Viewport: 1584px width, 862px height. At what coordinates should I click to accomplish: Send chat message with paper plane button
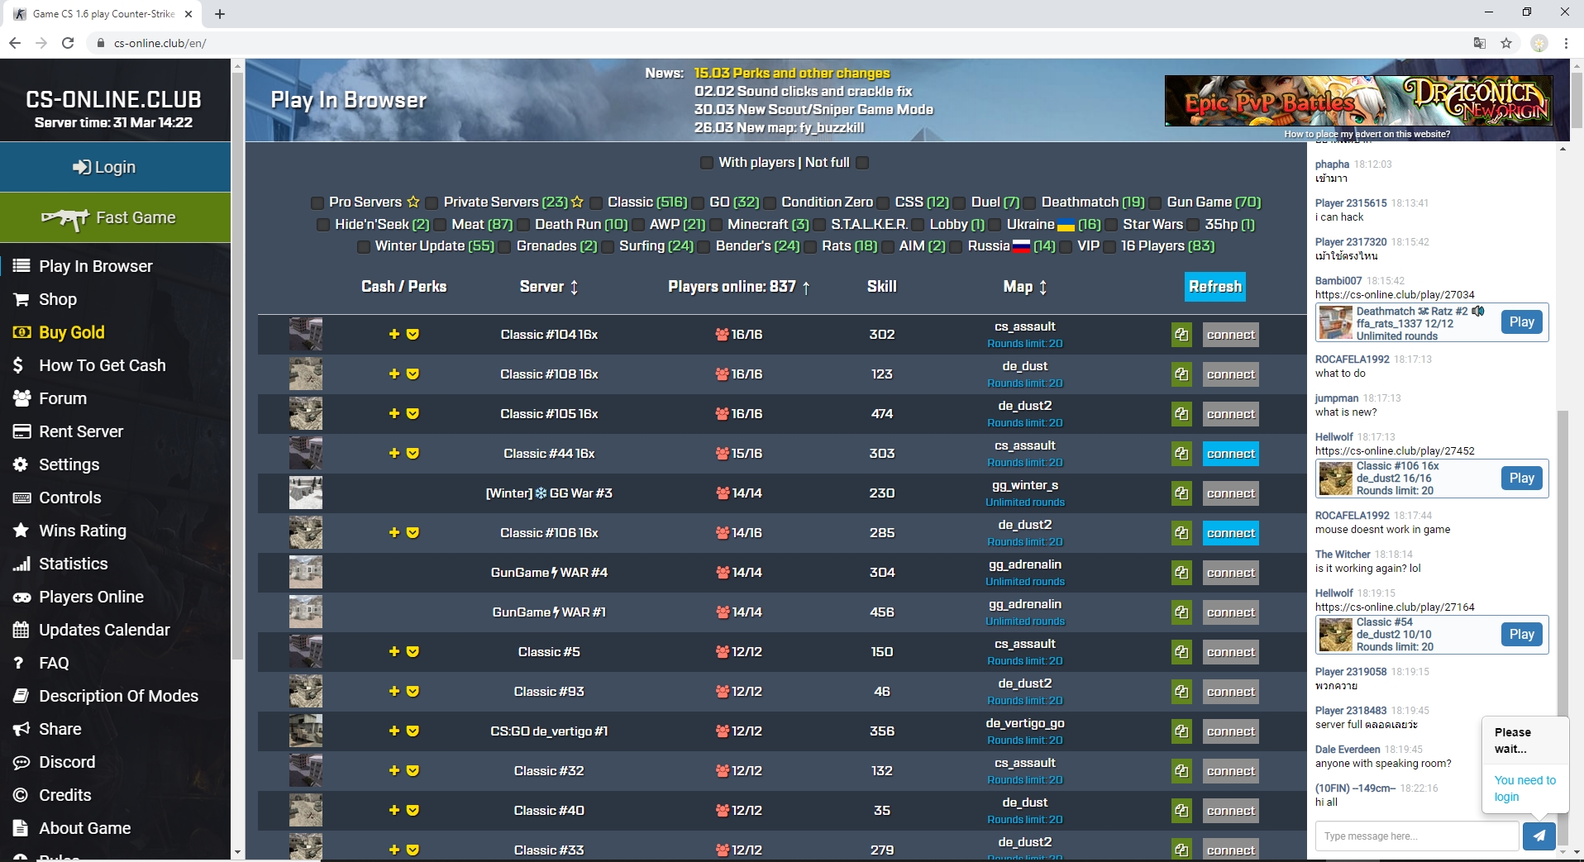point(1539,836)
